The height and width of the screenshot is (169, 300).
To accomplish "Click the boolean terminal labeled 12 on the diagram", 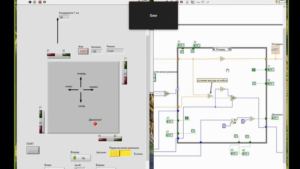I will pos(271,84).
